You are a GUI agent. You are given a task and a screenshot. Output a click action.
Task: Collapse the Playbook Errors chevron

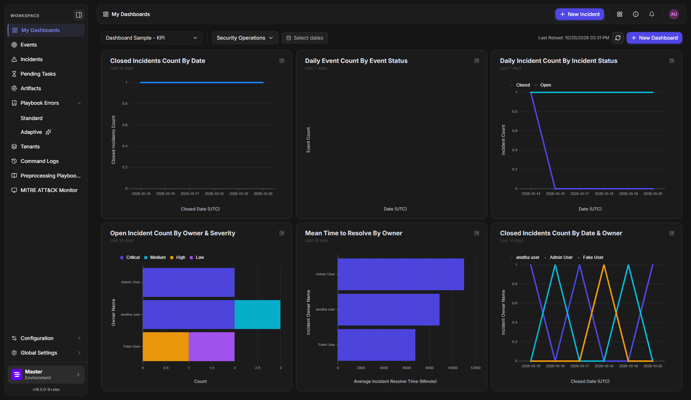tap(79, 103)
